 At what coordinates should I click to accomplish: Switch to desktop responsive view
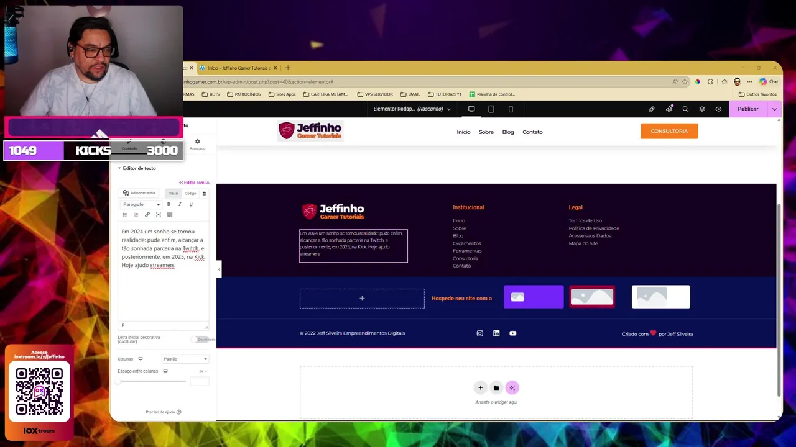[x=471, y=109]
